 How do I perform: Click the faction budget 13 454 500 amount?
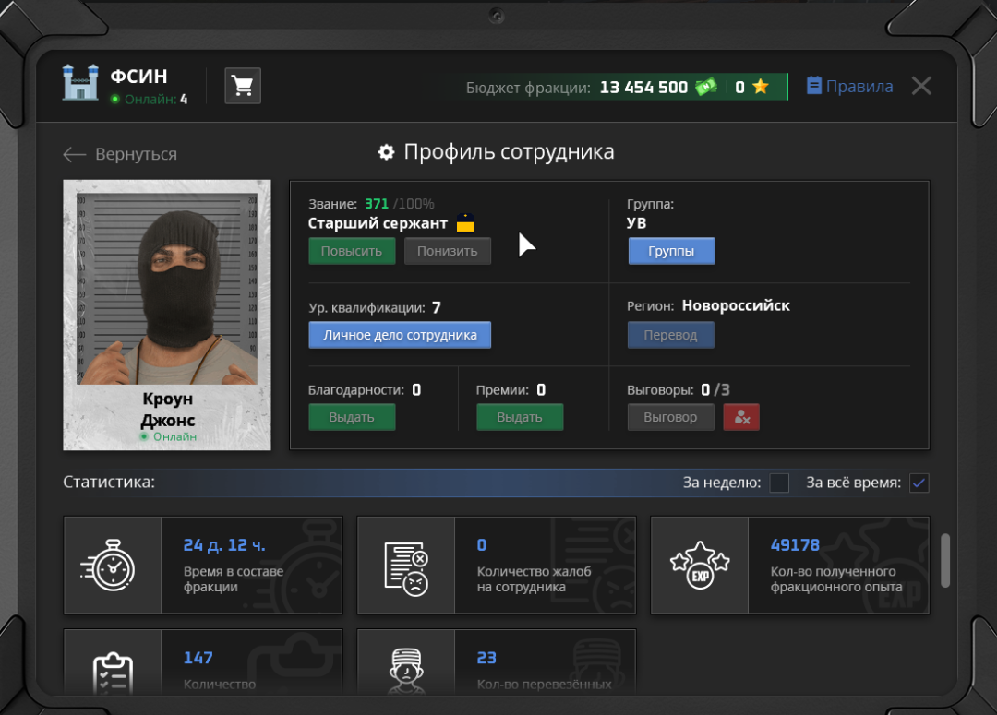coord(643,87)
